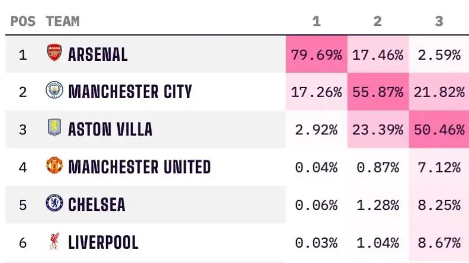The height and width of the screenshot is (263, 469).
Task: Open the Liverpool team name link
Action: pyautogui.click(x=103, y=242)
